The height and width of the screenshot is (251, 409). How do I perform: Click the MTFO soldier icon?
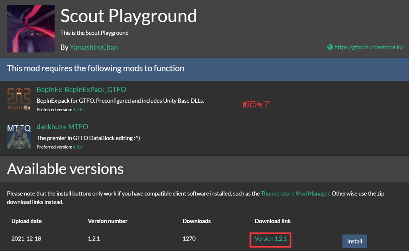click(19, 136)
